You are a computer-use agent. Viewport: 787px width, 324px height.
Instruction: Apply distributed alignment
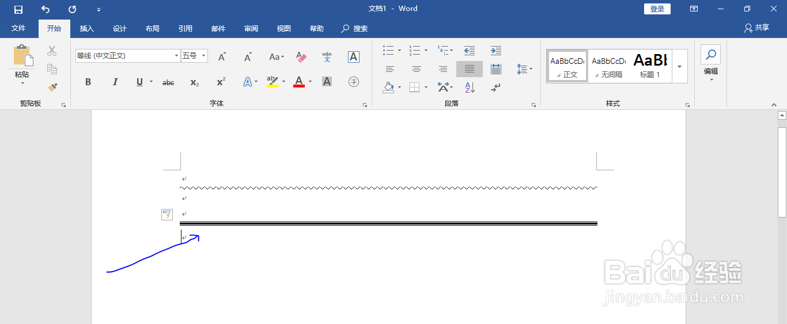tap(496, 69)
